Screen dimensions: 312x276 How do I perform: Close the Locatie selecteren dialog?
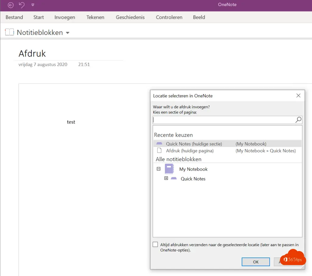click(298, 96)
